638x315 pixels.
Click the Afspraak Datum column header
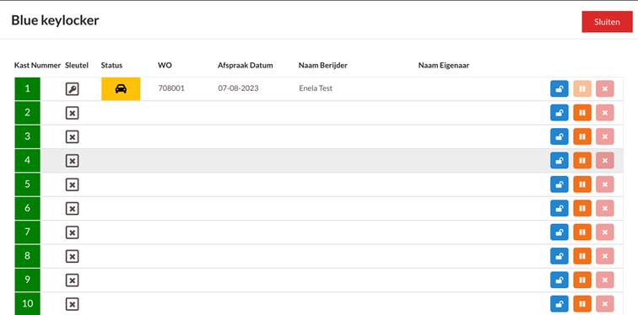point(246,66)
